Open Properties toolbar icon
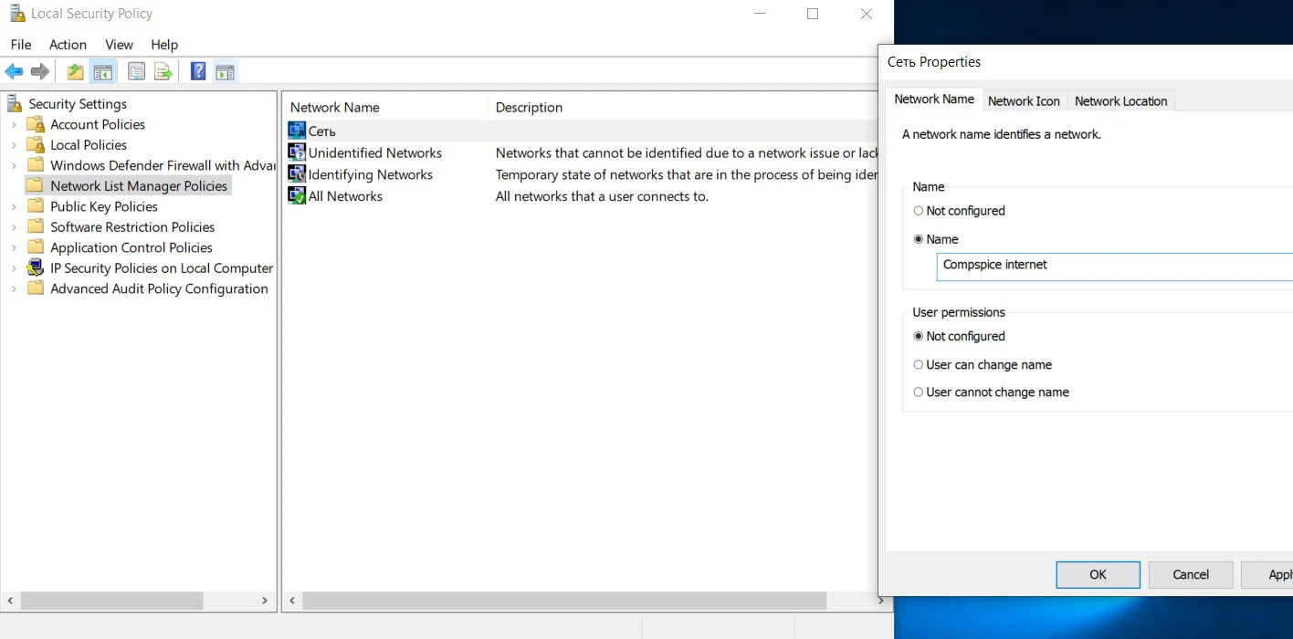1293x639 pixels. tap(137, 72)
